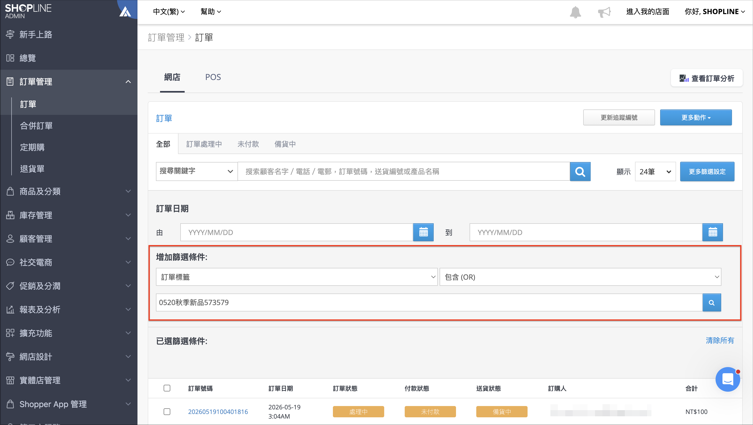Tick the select-all orders checkbox
The width and height of the screenshot is (753, 425).
click(167, 388)
